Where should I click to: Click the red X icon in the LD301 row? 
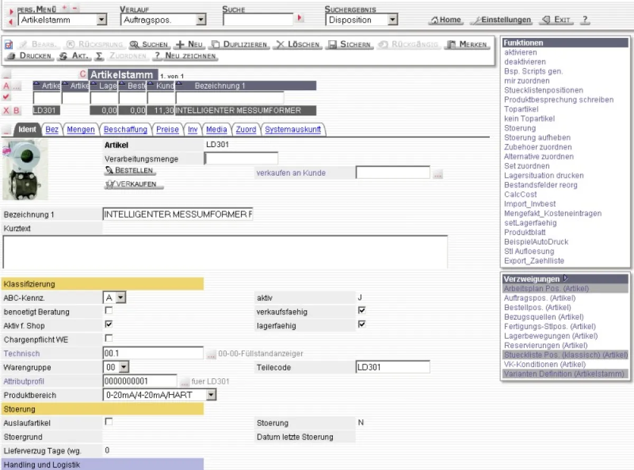(x=6, y=110)
